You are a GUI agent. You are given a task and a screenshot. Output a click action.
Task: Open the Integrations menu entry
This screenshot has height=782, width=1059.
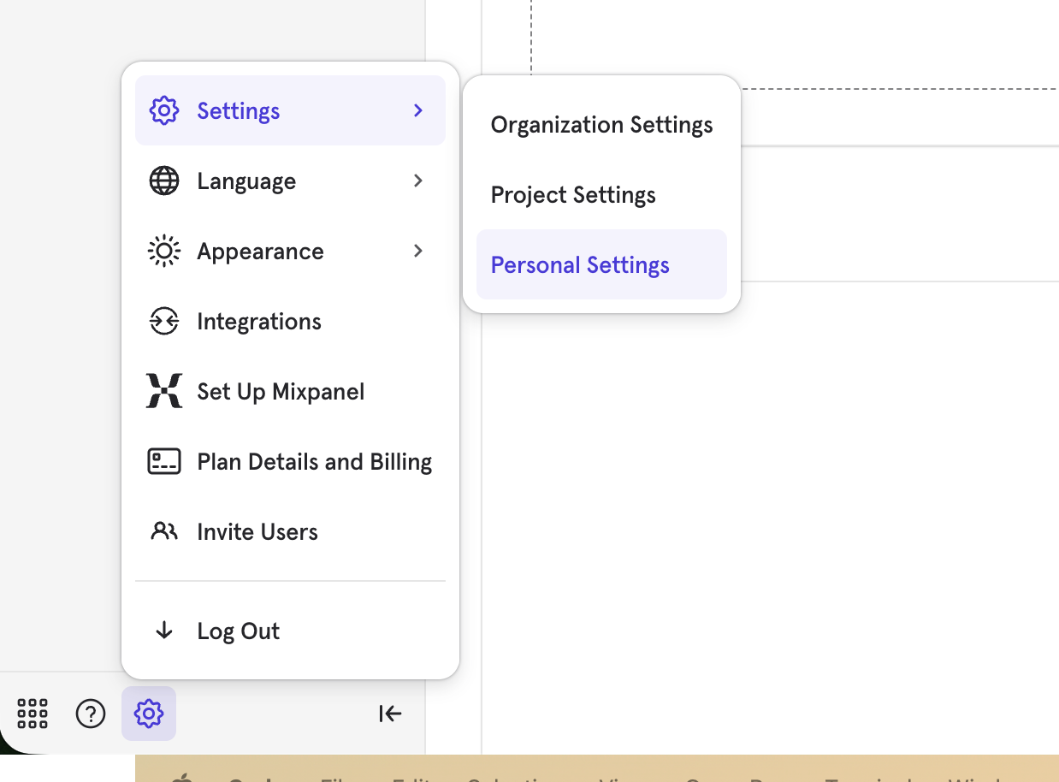290,321
